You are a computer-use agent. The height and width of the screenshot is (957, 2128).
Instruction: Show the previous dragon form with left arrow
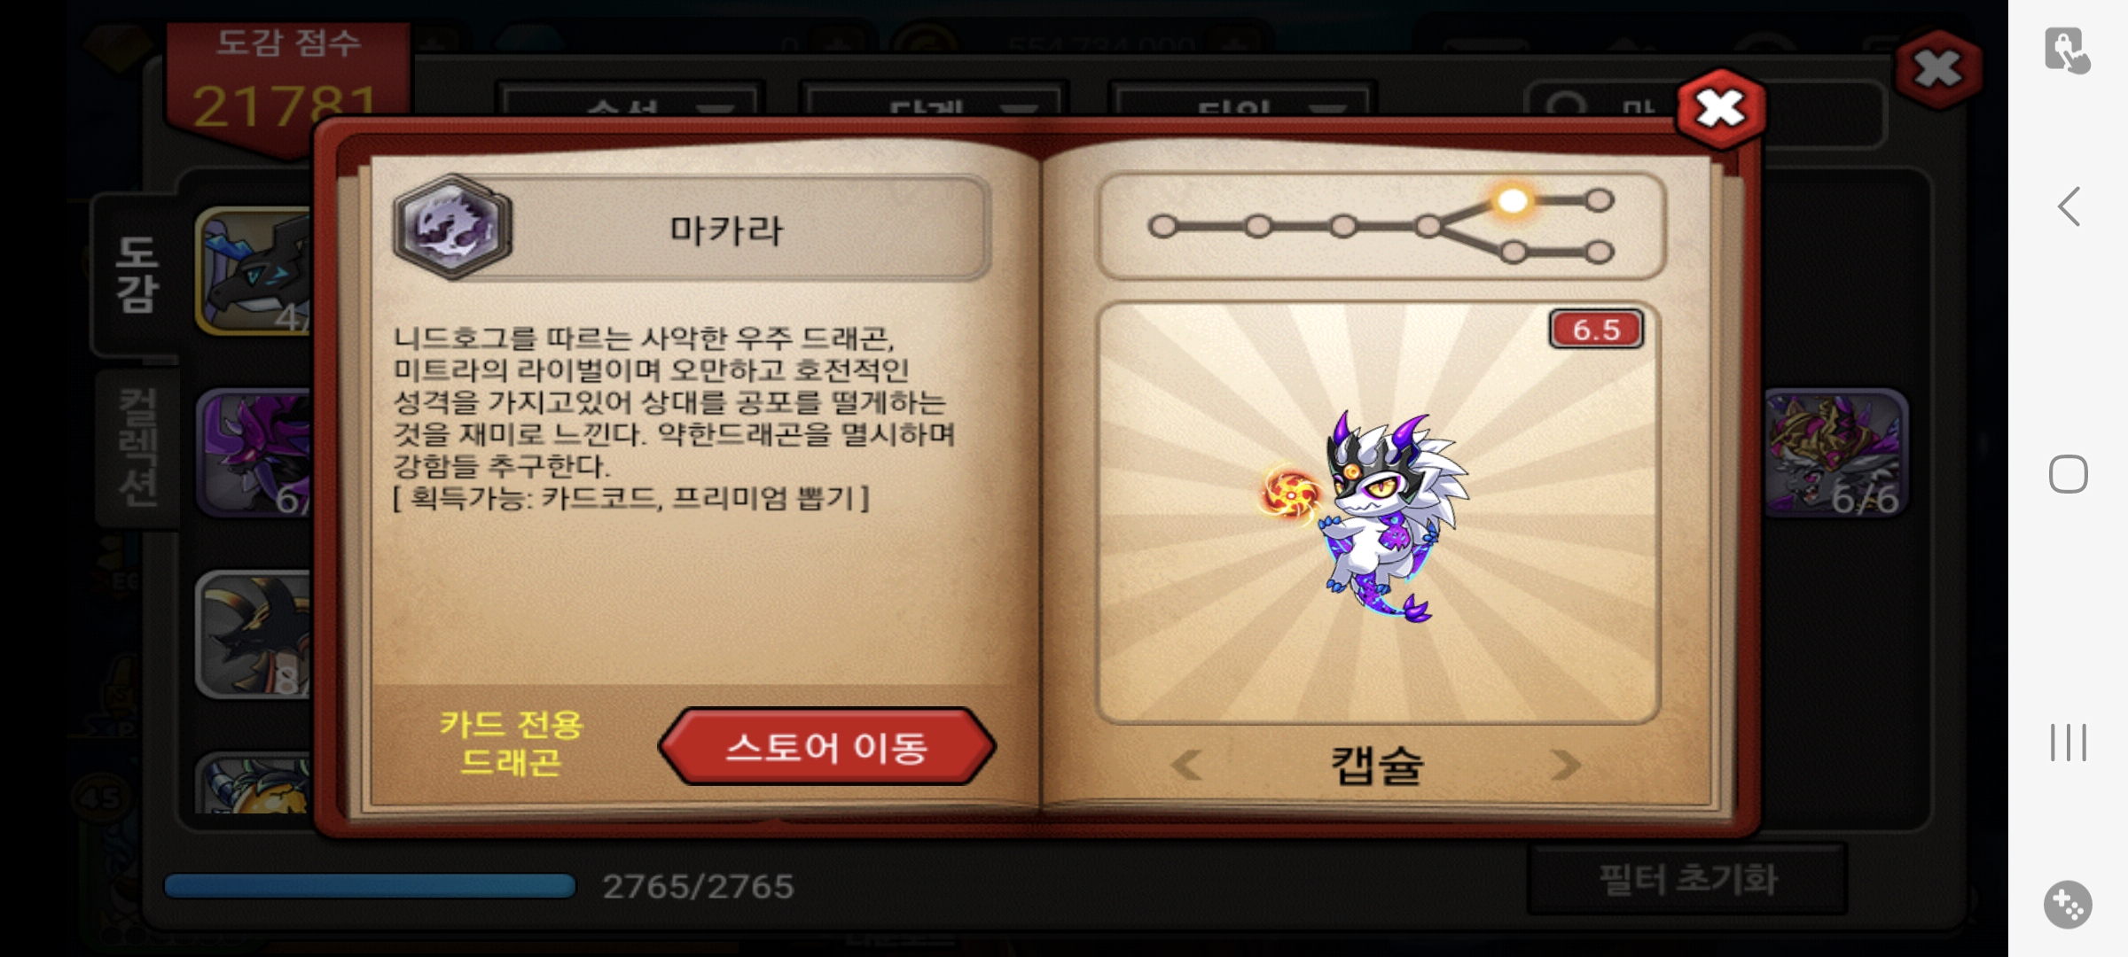pos(1186,764)
